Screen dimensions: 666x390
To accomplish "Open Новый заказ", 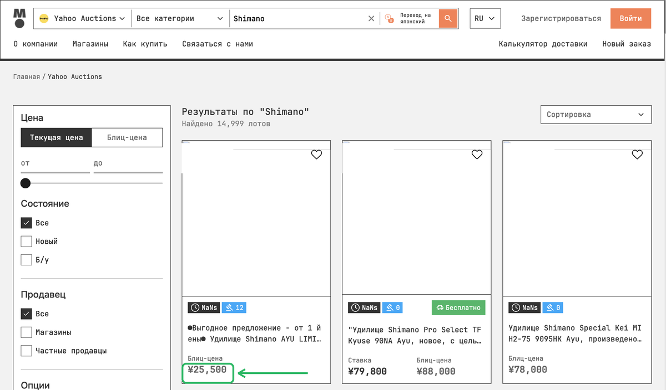I will pos(627,44).
